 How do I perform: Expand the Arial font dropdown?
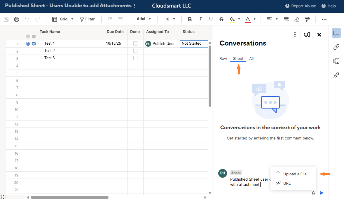[x=144, y=19]
